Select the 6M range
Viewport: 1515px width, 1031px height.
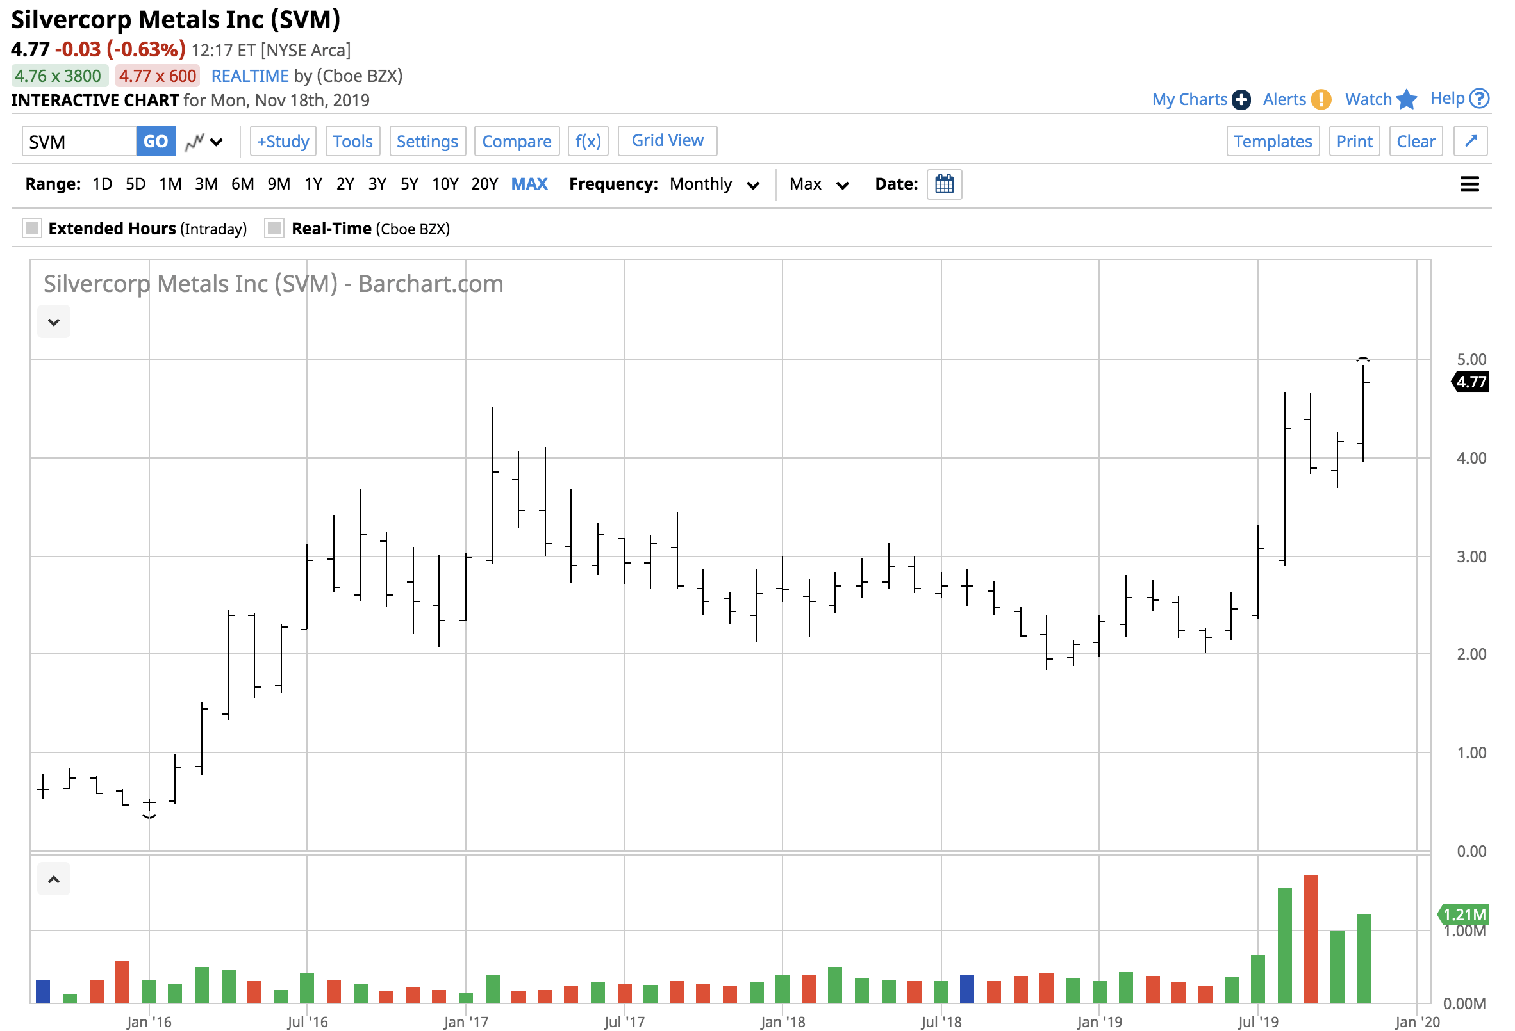pyautogui.click(x=242, y=184)
